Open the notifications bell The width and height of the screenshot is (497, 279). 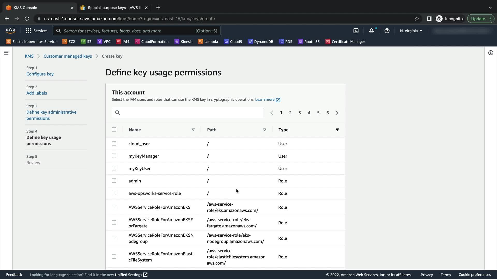click(x=371, y=31)
